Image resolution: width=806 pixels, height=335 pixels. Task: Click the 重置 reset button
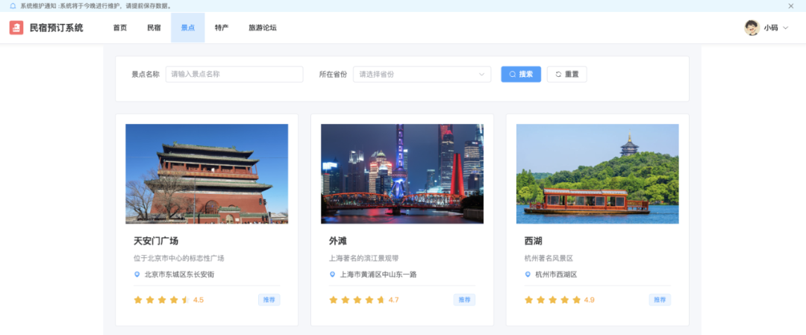[567, 74]
